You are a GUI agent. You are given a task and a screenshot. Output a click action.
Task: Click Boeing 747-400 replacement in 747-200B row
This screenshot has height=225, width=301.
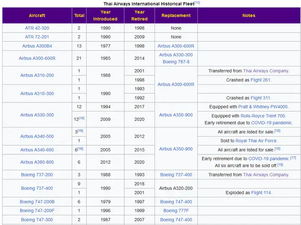[x=176, y=202]
